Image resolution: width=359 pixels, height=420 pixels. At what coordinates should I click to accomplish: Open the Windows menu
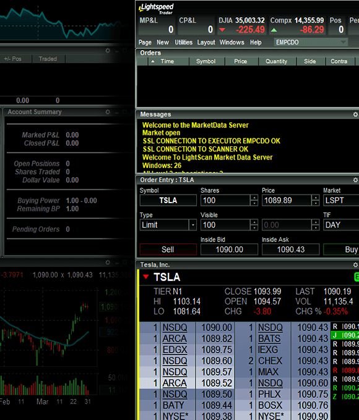[x=232, y=43]
